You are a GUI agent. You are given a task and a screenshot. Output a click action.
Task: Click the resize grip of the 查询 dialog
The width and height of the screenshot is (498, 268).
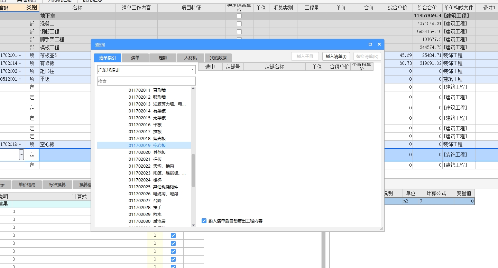pos(382,229)
